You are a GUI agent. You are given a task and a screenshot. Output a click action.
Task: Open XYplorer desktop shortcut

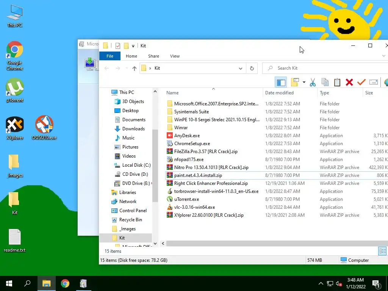15,128
